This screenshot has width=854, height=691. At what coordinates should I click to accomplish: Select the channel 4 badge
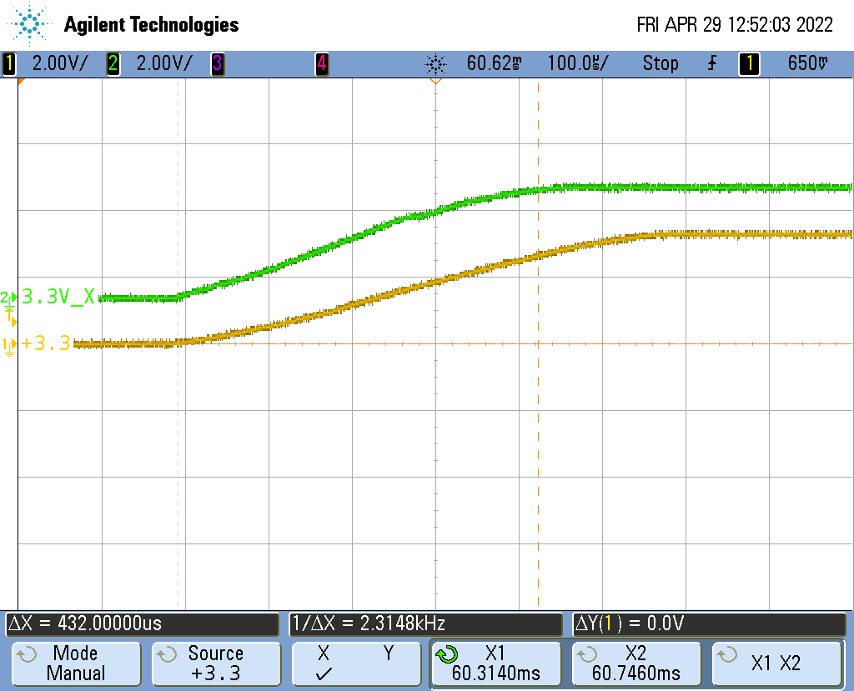(x=322, y=63)
